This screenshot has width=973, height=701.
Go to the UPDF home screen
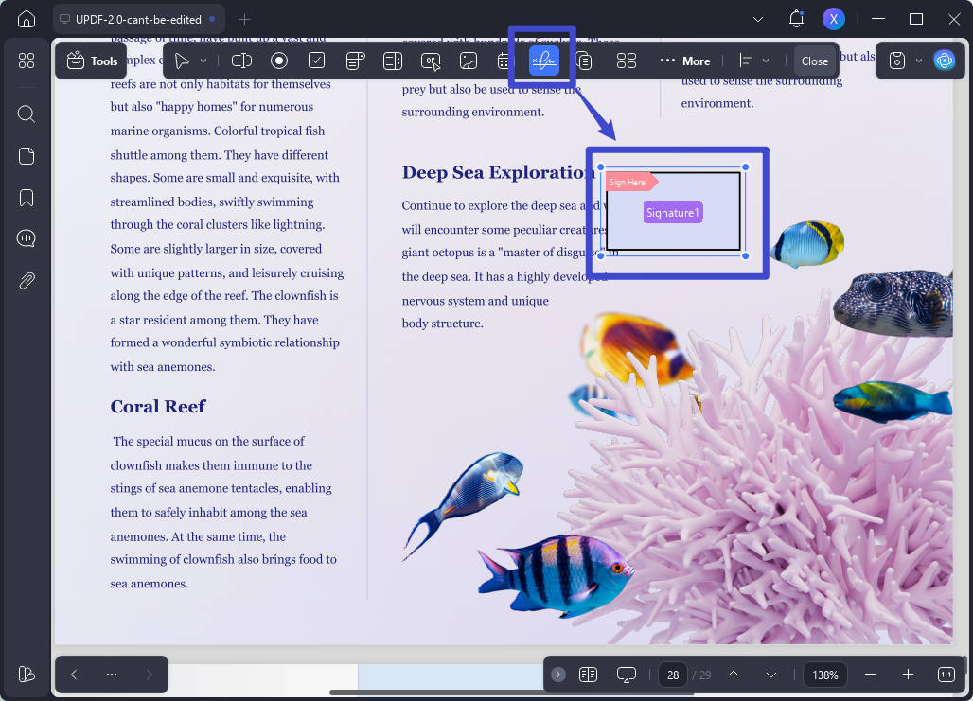coord(27,19)
